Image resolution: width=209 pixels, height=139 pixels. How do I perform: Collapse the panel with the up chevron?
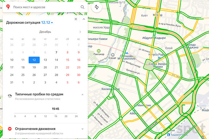84,19
